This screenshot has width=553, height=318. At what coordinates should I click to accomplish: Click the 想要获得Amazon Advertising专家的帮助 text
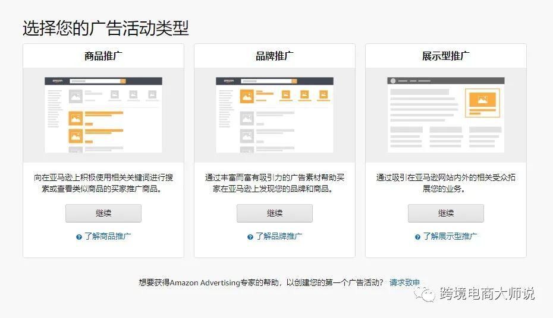coord(261,282)
